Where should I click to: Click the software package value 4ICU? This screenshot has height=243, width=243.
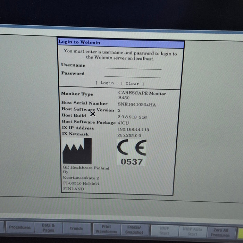tap(123, 123)
